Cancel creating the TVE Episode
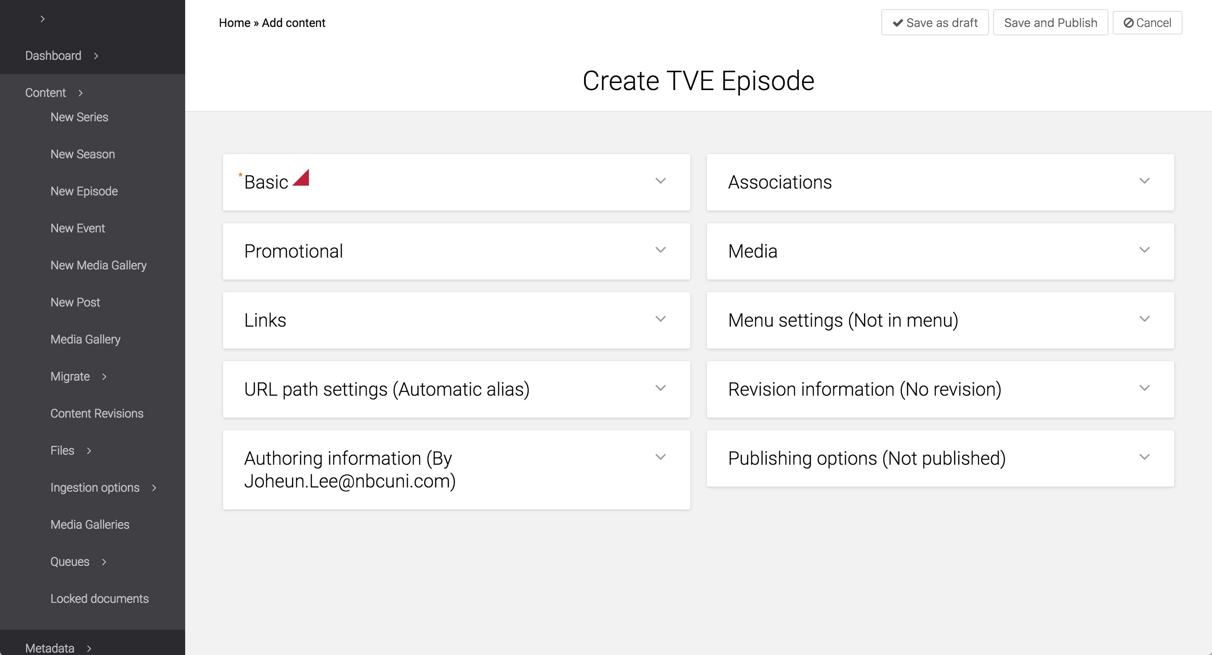This screenshot has width=1212, height=655. (1147, 23)
